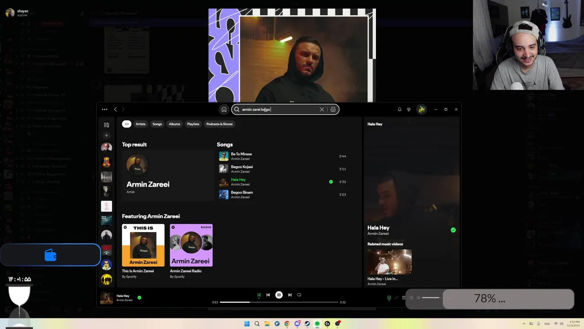Toggle shuffle playback

pyautogui.click(x=259, y=295)
